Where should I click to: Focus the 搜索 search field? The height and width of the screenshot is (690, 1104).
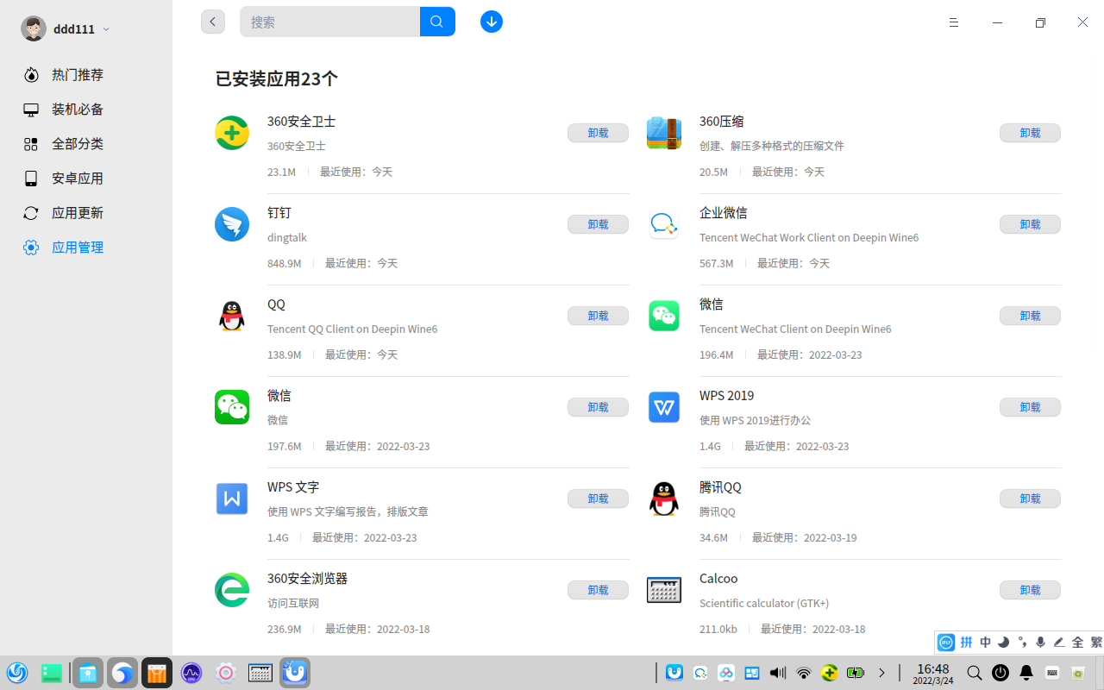point(330,22)
